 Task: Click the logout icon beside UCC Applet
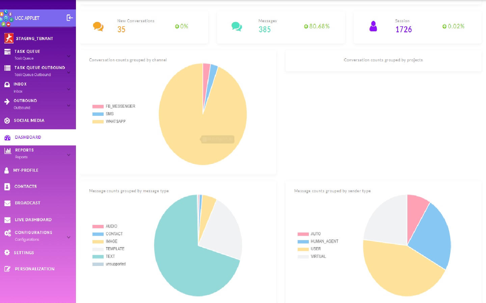tap(70, 18)
